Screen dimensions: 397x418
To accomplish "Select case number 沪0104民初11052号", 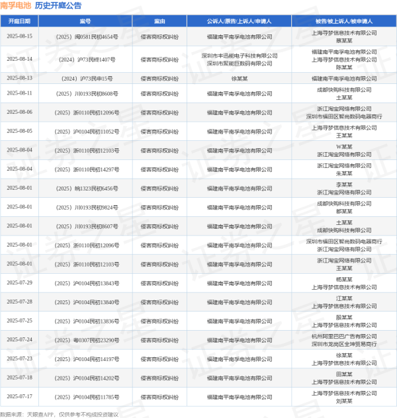I will [87, 132].
